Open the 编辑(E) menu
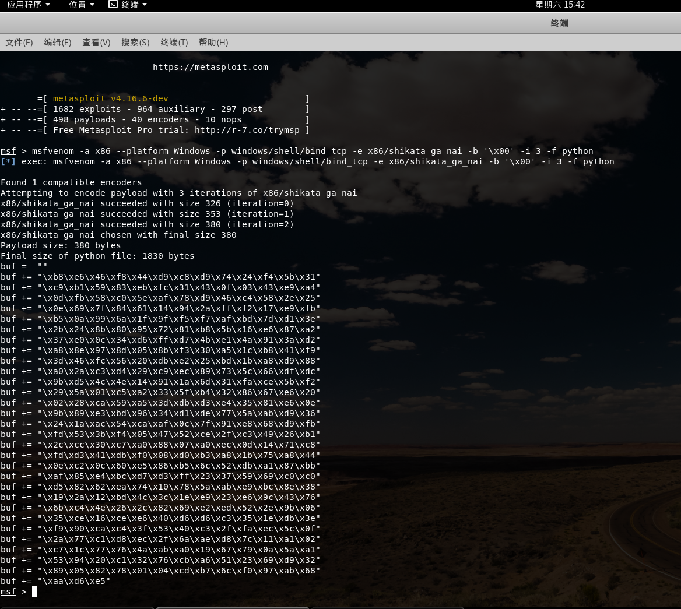Image resolution: width=681 pixels, height=609 pixels. pyautogui.click(x=57, y=43)
